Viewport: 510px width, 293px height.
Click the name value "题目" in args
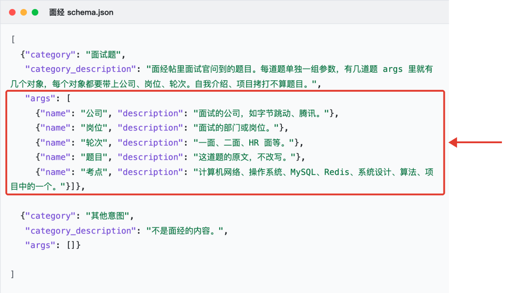(x=94, y=157)
